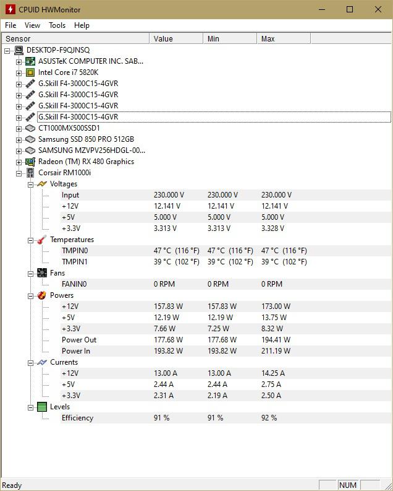Collapse the Corsair RM1000i node
The height and width of the screenshot is (491, 393).
click(x=19, y=173)
